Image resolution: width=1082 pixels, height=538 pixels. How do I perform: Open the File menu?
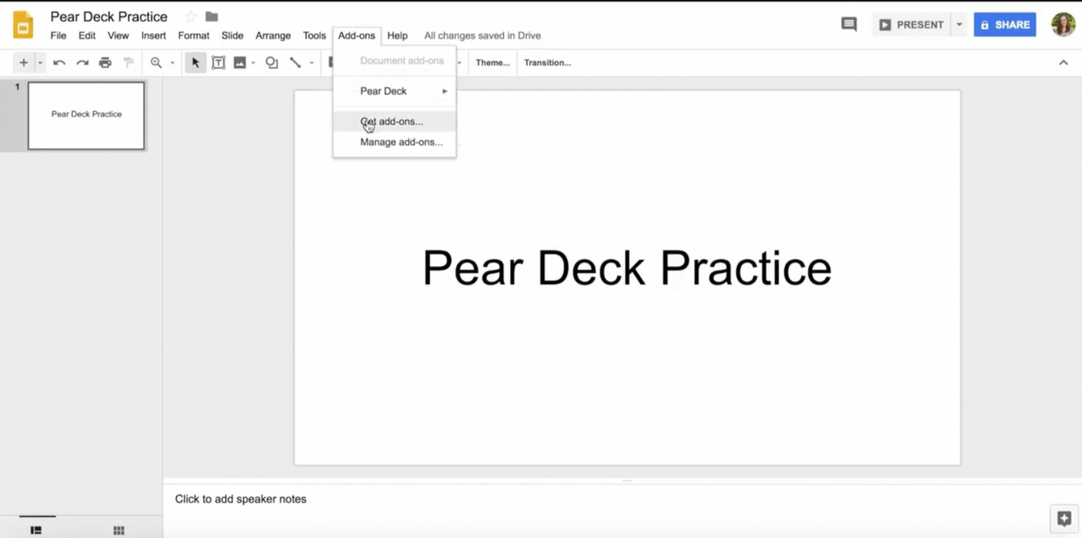(x=58, y=35)
